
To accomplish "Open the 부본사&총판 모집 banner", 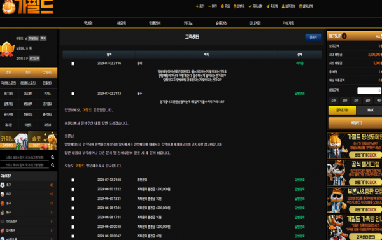I will 355,201.
